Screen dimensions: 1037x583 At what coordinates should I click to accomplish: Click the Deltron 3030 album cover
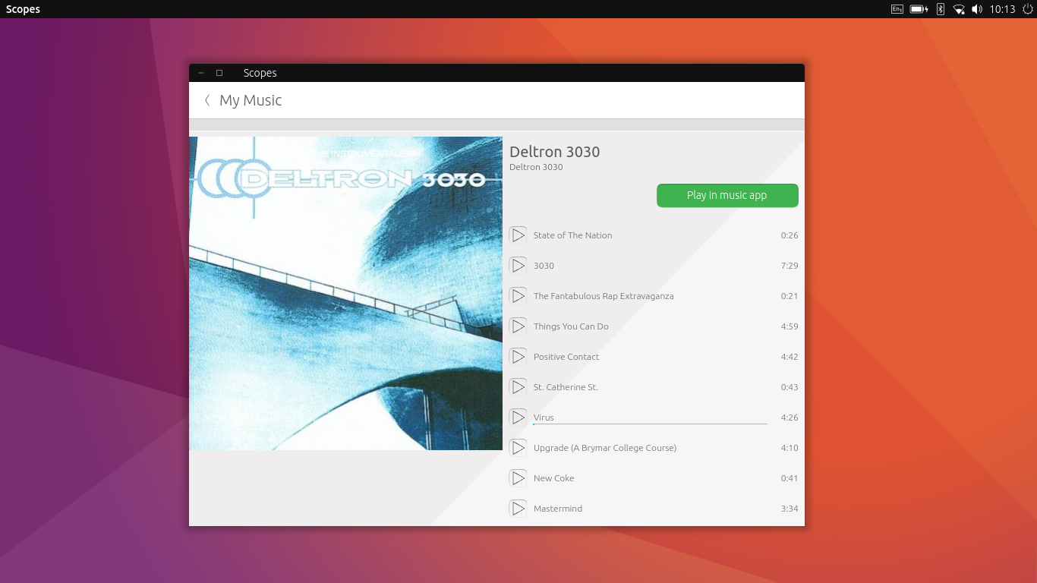tap(345, 293)
